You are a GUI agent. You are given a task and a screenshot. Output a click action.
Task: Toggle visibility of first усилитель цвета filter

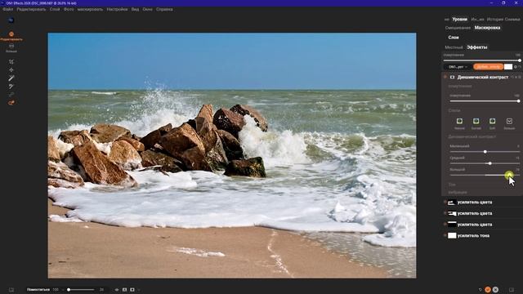point(445,202)
